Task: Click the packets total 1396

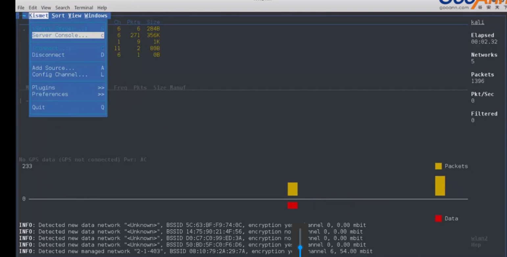Action: (477, 81)
